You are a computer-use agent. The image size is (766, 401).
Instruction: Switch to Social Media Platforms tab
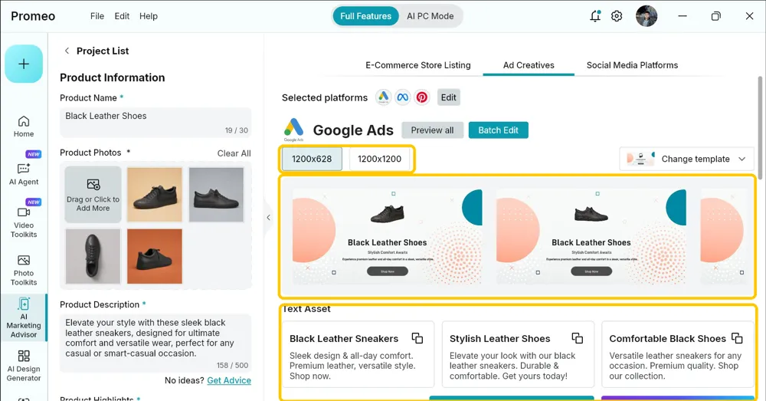tap(632, 65)
